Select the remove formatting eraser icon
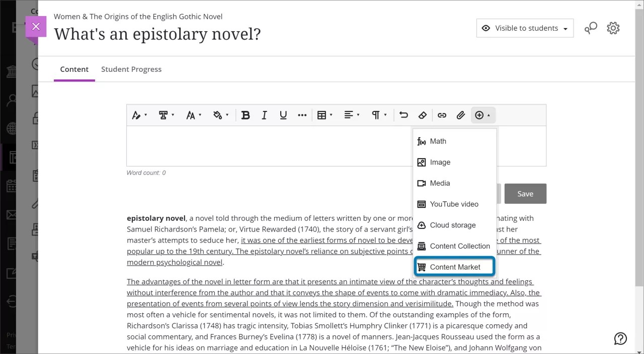644x354 pixels. [423, 115]
